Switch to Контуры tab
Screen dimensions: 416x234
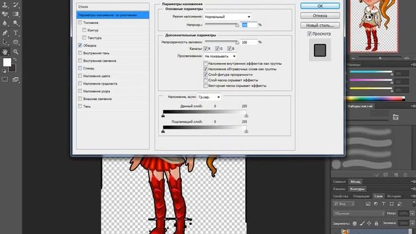pyautogui.click(x=357, y=189)
